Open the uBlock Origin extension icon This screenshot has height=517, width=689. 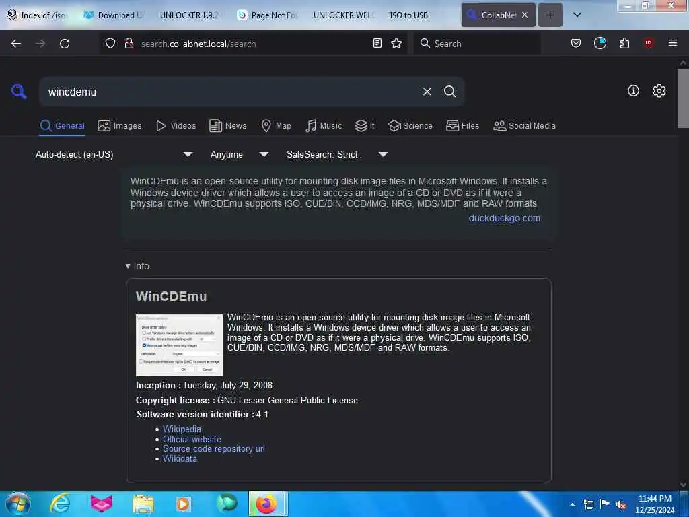point(649,43)
